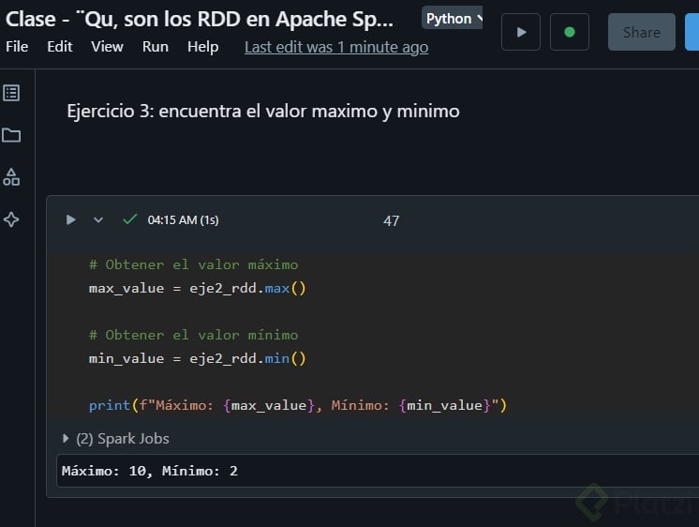Open the Python language dropdown
The image size is (699, 527).
click(x=454, y=19)
